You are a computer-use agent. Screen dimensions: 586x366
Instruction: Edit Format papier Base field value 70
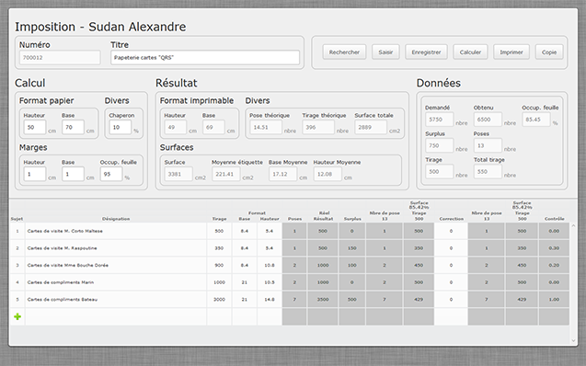[x=73, y=127]
